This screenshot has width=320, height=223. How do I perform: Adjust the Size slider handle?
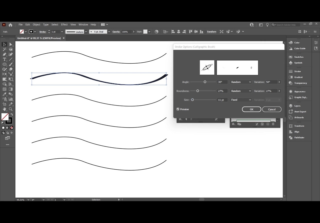coord(192,100)
